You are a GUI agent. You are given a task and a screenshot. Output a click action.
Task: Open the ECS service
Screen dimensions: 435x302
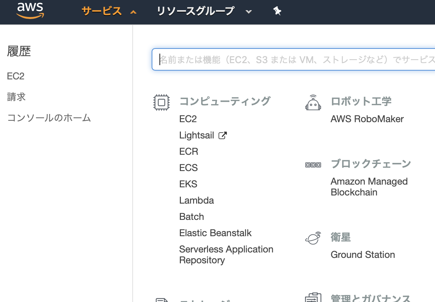pos(188,168)
